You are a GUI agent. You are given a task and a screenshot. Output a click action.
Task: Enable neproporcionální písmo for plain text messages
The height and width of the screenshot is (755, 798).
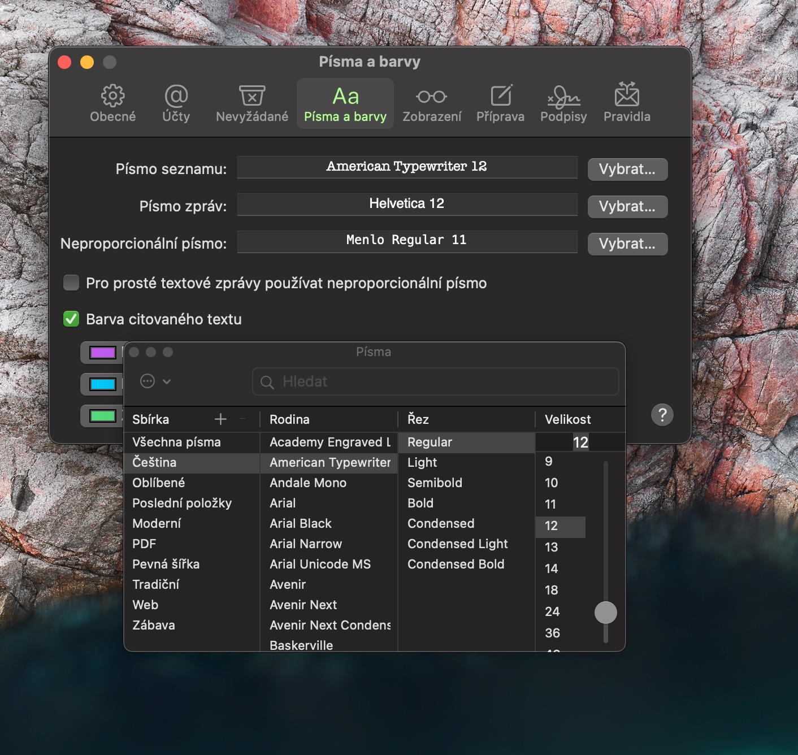[x=71, y=283]
